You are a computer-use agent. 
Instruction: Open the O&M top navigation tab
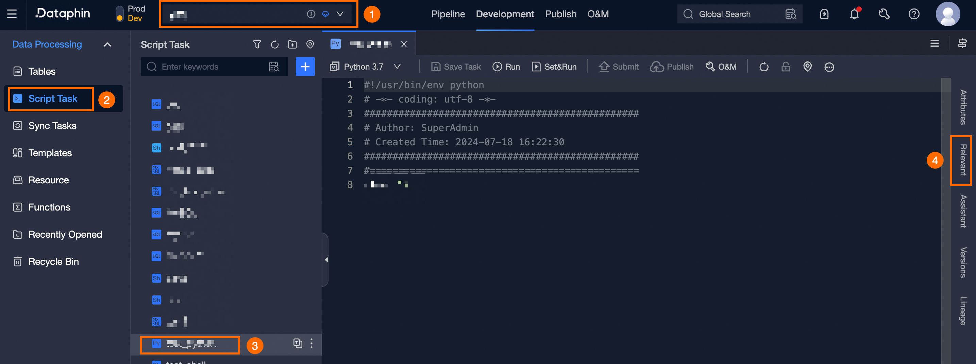tap(598, 14)
